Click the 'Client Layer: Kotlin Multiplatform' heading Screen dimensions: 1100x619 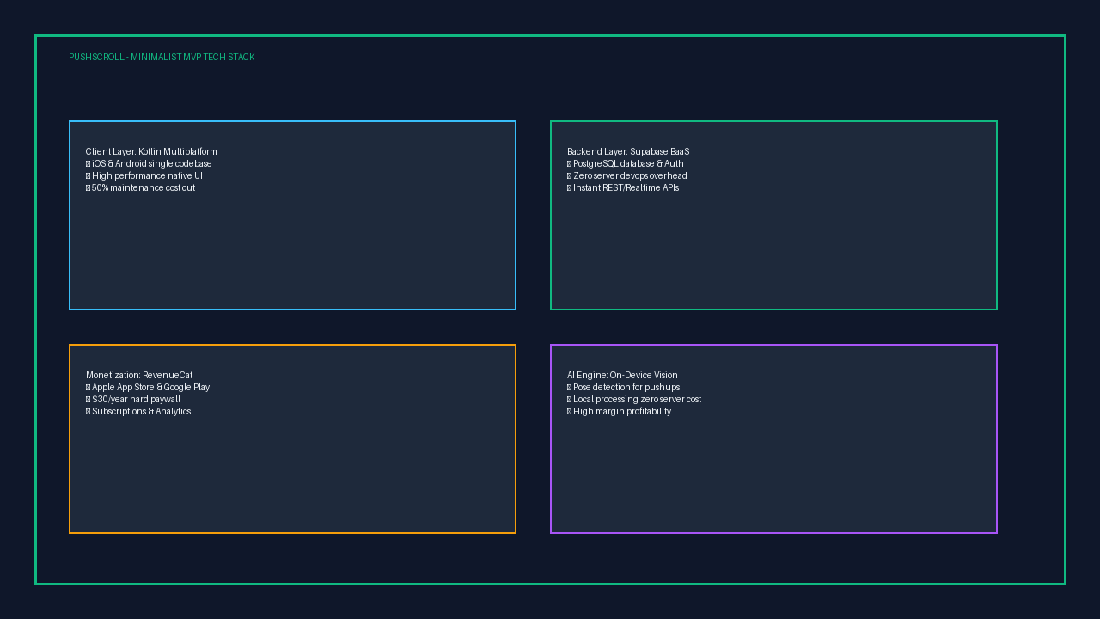pos(151,152)
